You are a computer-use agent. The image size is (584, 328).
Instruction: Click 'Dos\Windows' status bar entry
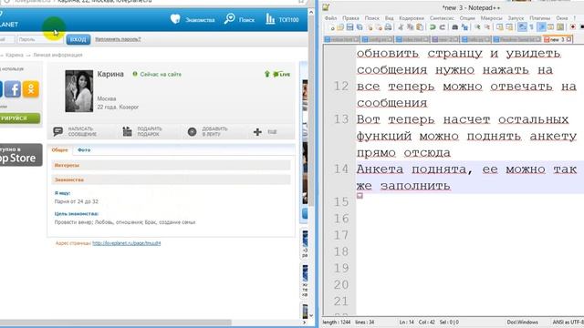[522, 322]
